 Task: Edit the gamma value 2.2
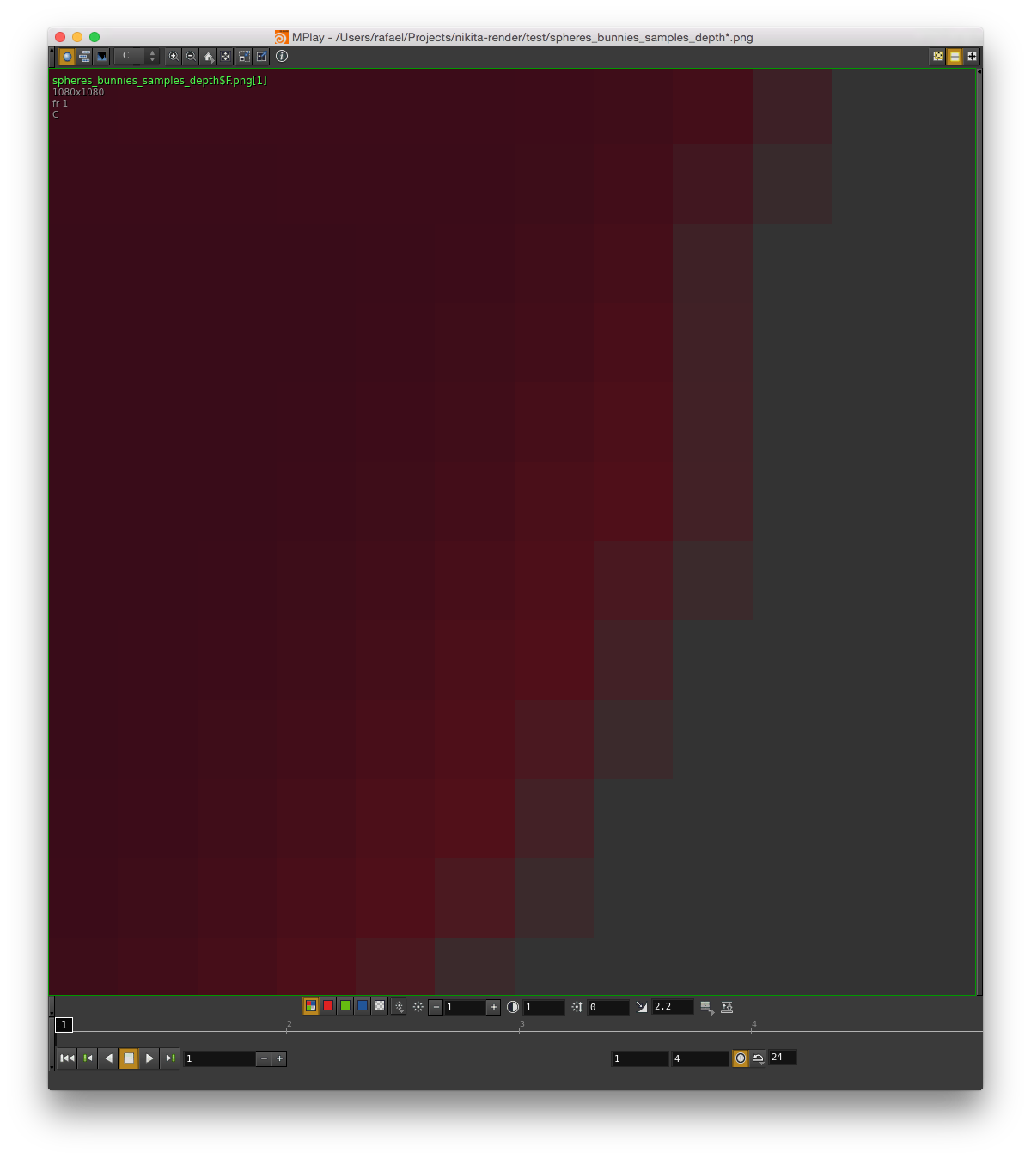[673, 1007]
